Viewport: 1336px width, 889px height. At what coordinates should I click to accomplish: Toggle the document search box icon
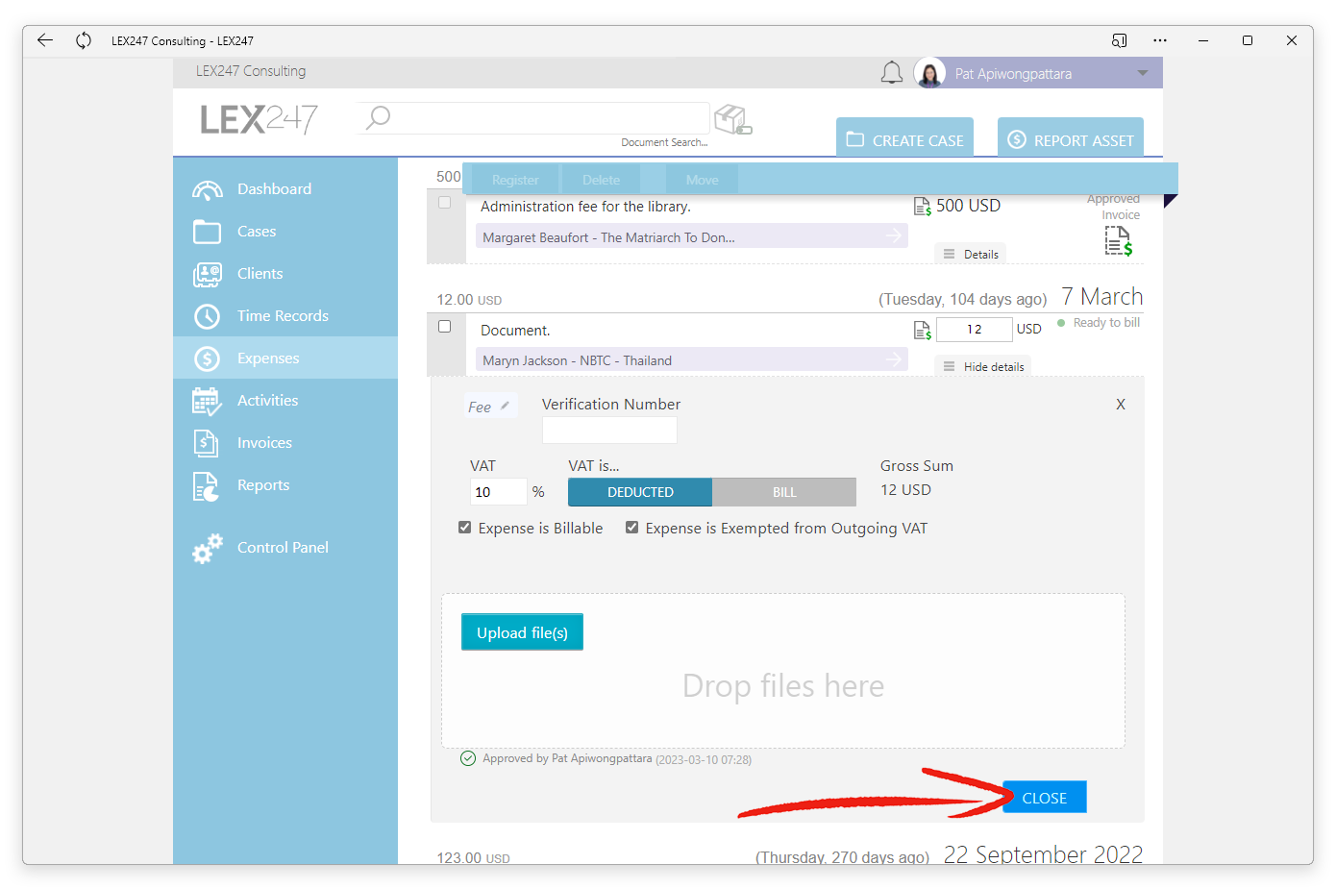tap(732, 120)
